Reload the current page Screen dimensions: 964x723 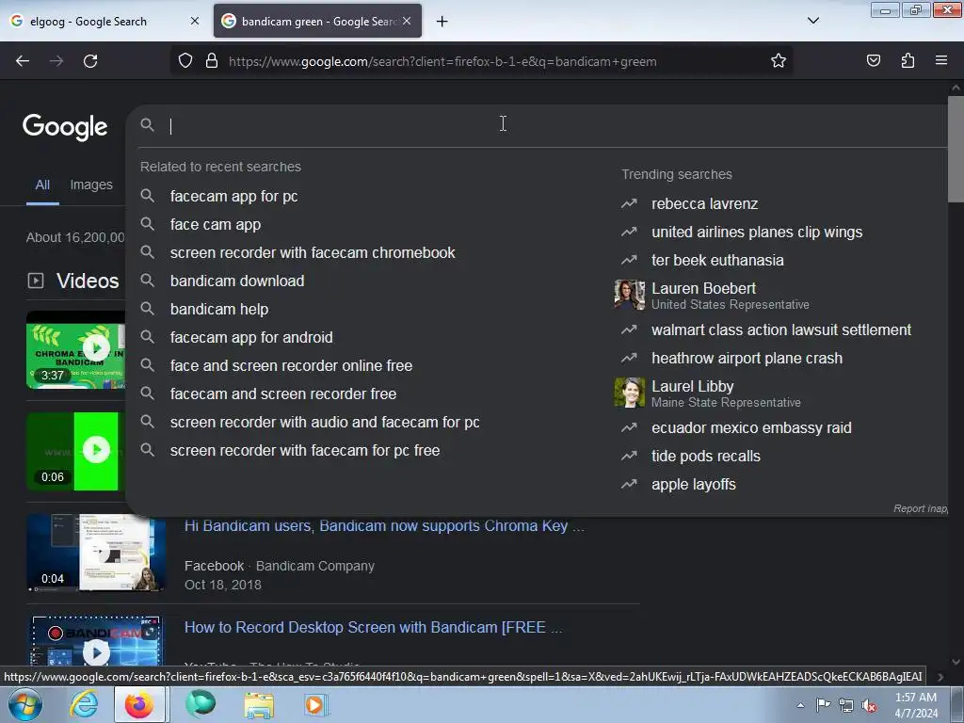[90, 61]
